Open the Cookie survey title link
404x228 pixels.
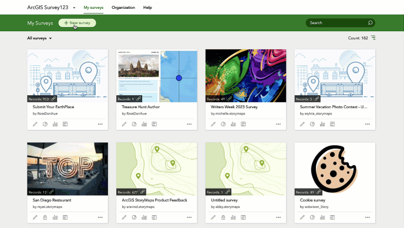(x=312, y=200)
